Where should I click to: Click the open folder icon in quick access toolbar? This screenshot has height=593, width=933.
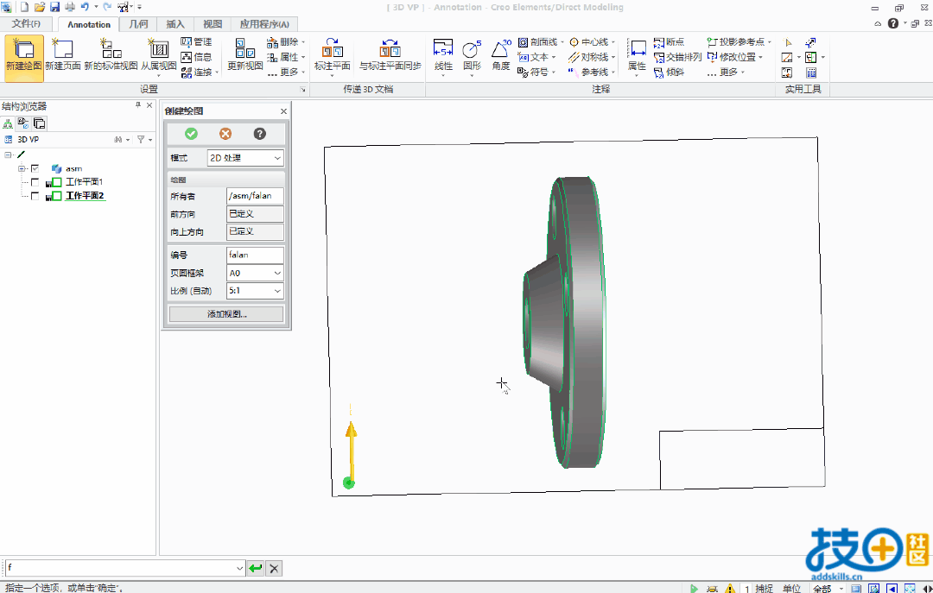(x=40, y=7)
